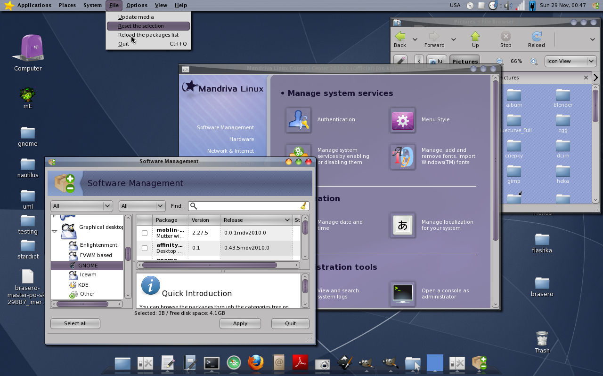Open the Menu Style gear icon
This screenshot has height=376, width=603.
coord(402,120)
